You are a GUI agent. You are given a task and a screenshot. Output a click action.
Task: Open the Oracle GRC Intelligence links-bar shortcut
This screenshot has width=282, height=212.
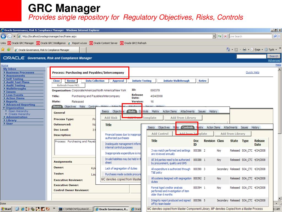click(51, 43)
